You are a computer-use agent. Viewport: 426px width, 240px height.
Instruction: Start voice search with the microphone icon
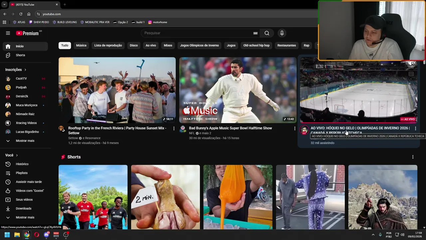[x=282, y=33]
